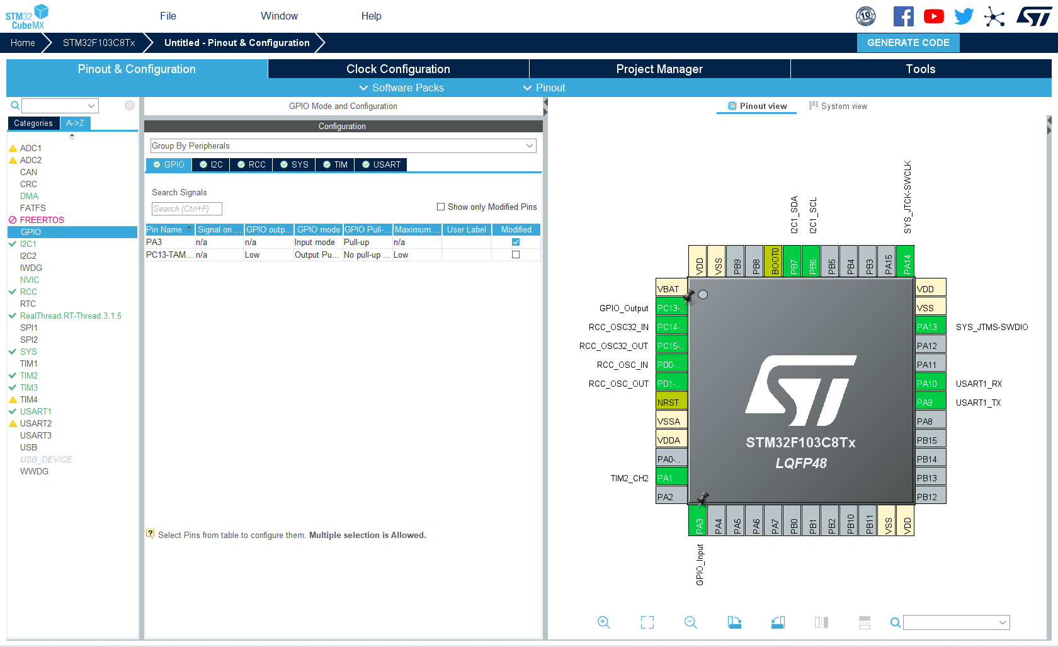Click the STM32F103C8Tx breadcrumb

click(99, 42)
